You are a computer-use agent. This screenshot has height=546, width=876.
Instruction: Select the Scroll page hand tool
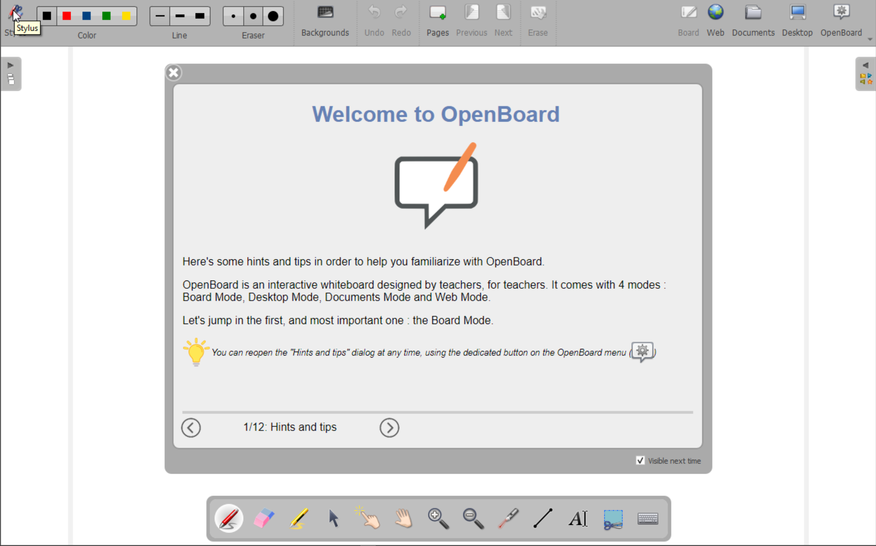tap(403, 518)
